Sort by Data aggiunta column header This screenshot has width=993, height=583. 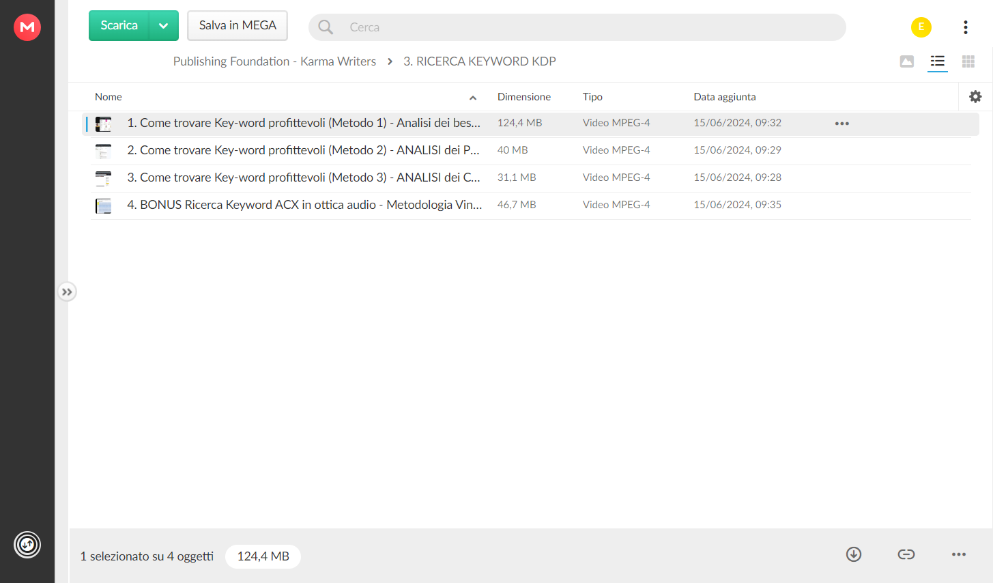click(725, 97)
